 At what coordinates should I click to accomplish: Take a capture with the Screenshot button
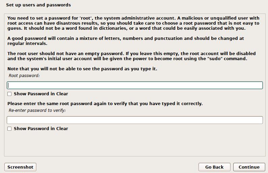(20, 167)
